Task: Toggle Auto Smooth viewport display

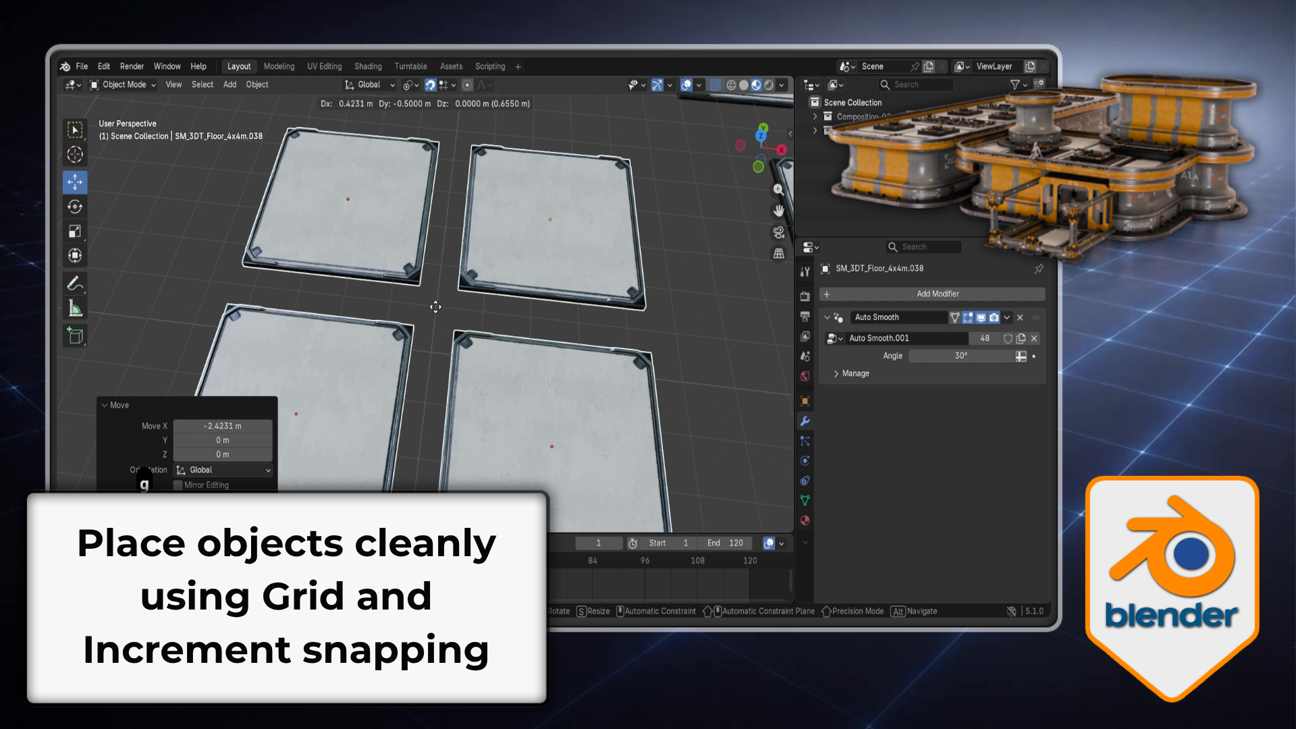Action: [x=981, y=317]
